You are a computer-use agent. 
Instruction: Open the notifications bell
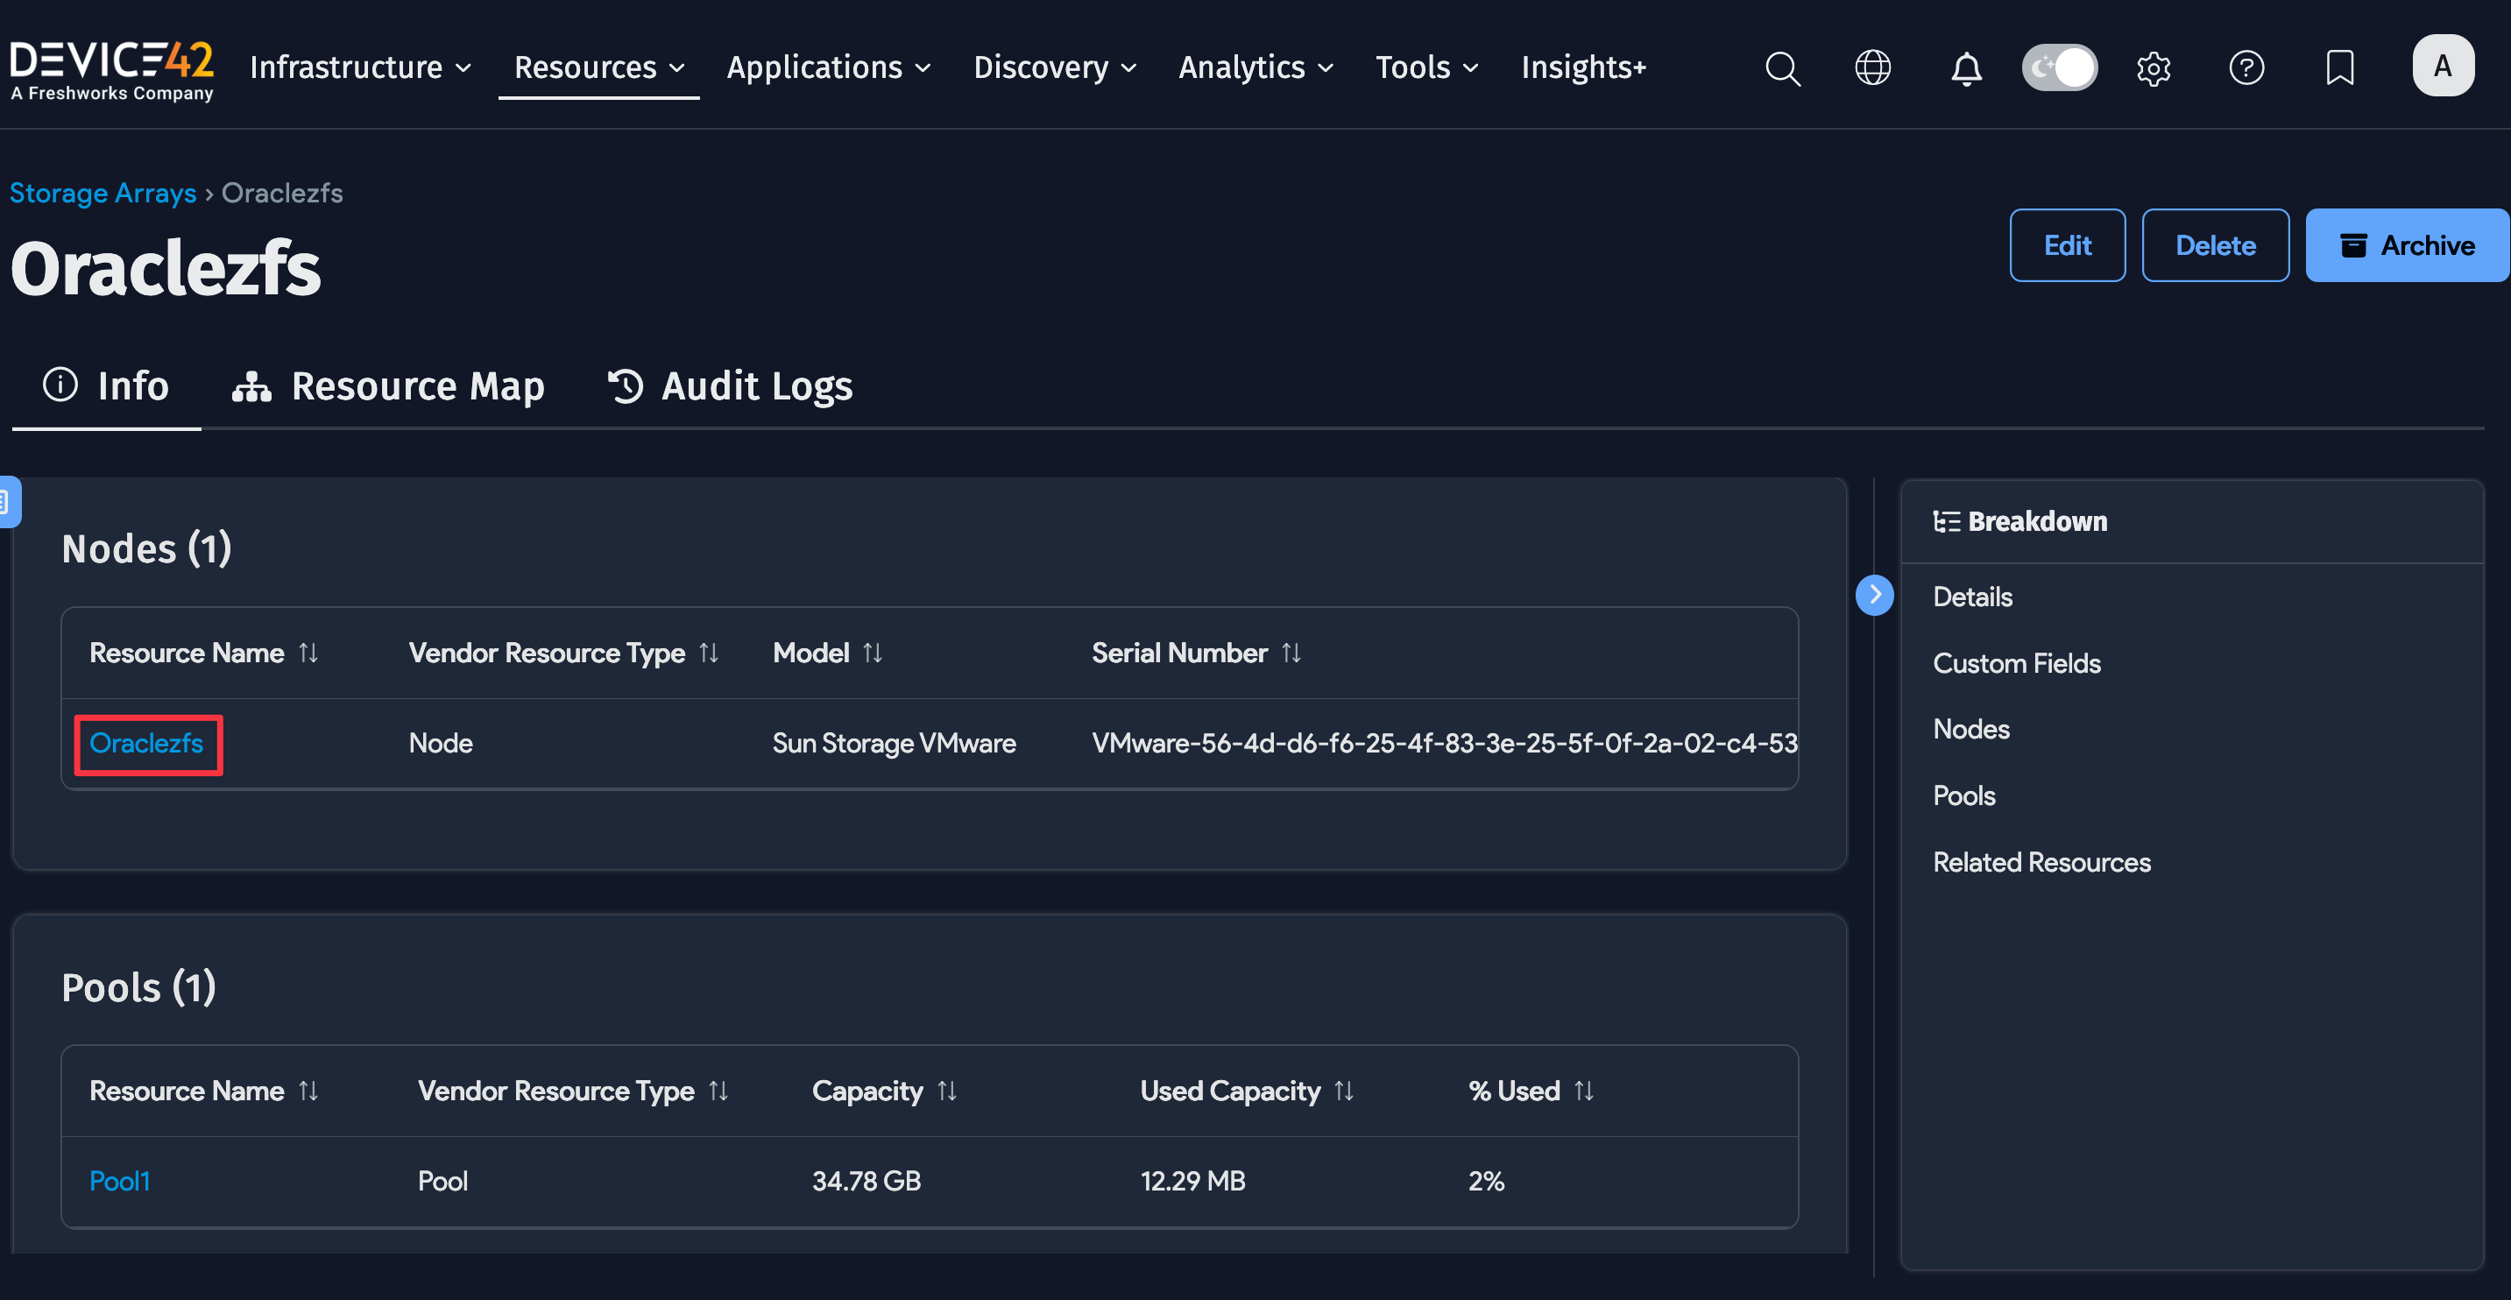1967,68
